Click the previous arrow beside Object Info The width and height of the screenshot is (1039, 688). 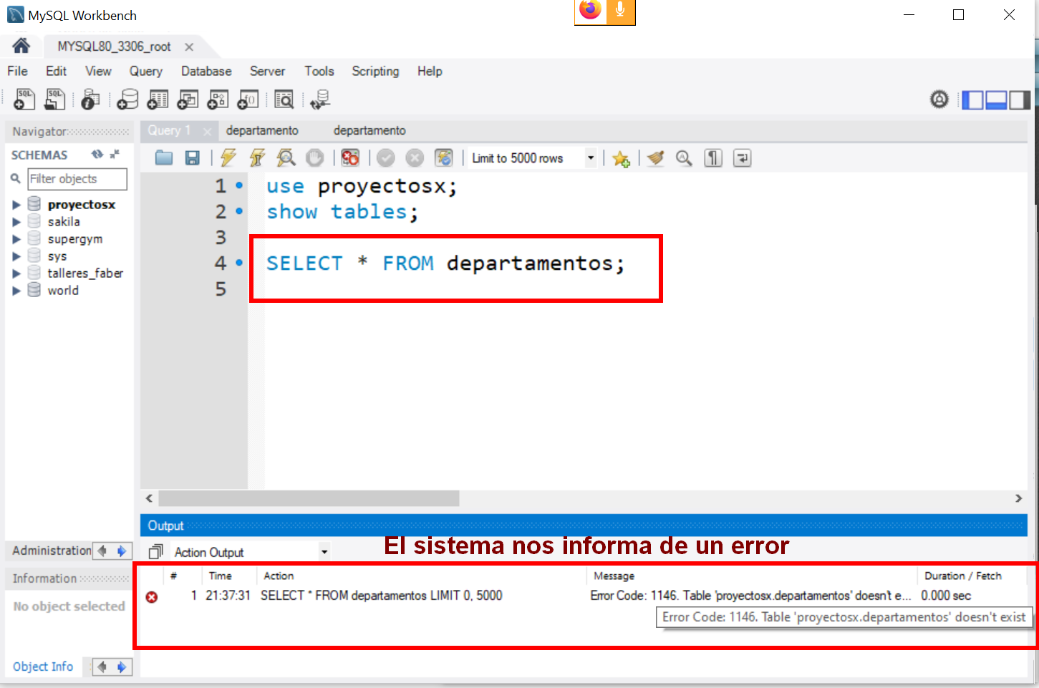[x=102, y=667]
